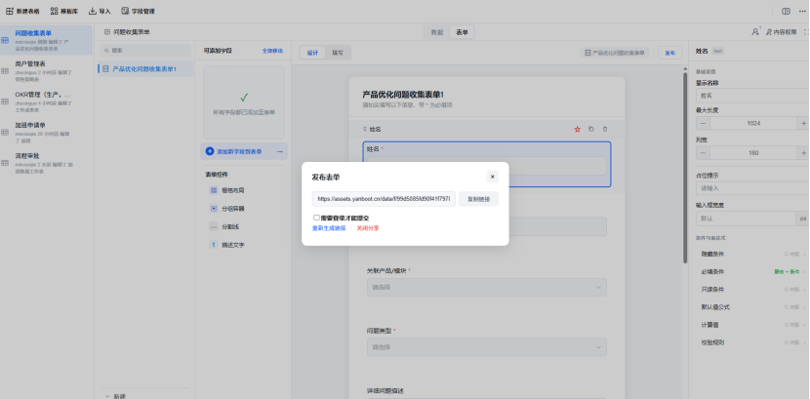
Task: Expand the 校验规则 setting row
Action: [x=752, y=342]
